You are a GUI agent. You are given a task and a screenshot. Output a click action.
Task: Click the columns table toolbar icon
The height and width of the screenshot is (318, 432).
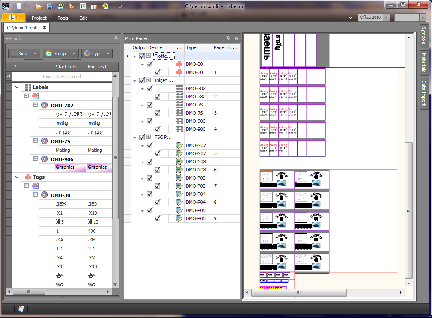coord(94,6)
